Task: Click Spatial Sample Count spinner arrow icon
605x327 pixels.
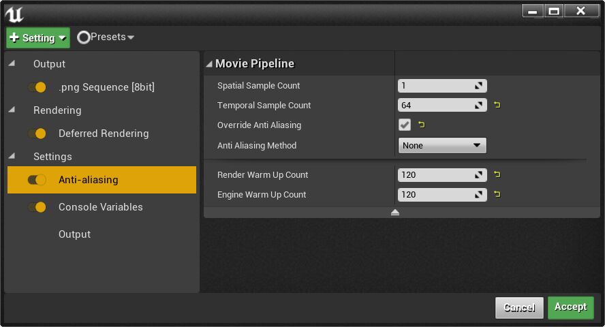Action: pos(478,86)
